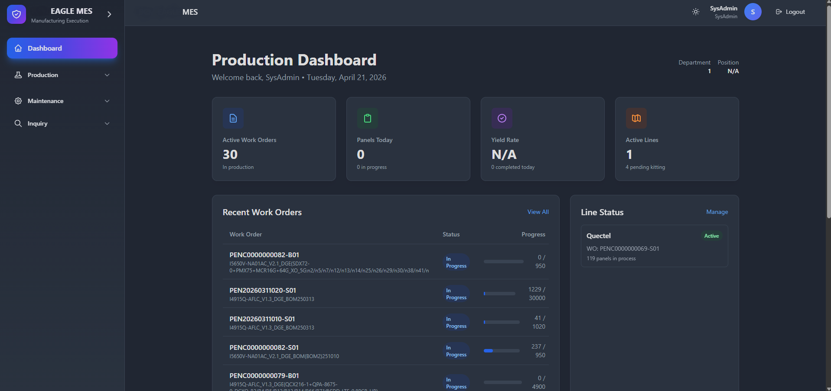Open work order PENC0000000082-S01
This screenshot has height=391, width=831.
click(x=264, y=348)
